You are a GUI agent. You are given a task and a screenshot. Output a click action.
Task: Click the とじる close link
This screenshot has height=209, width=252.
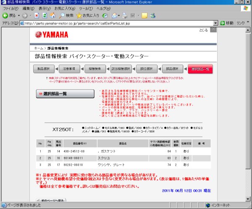coord(203,30)
